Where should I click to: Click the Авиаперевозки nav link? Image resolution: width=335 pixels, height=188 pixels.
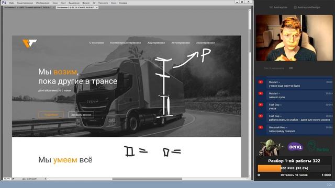click(206, 43)
